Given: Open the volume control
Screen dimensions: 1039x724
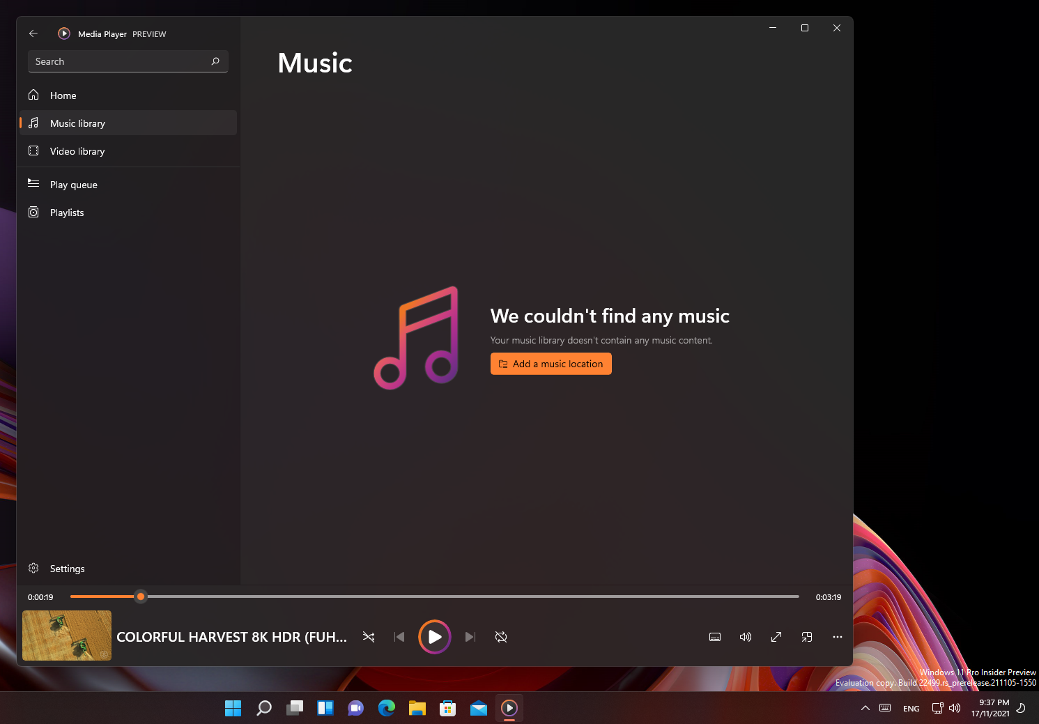Looking at the screenshot, I should click(746, 637).
